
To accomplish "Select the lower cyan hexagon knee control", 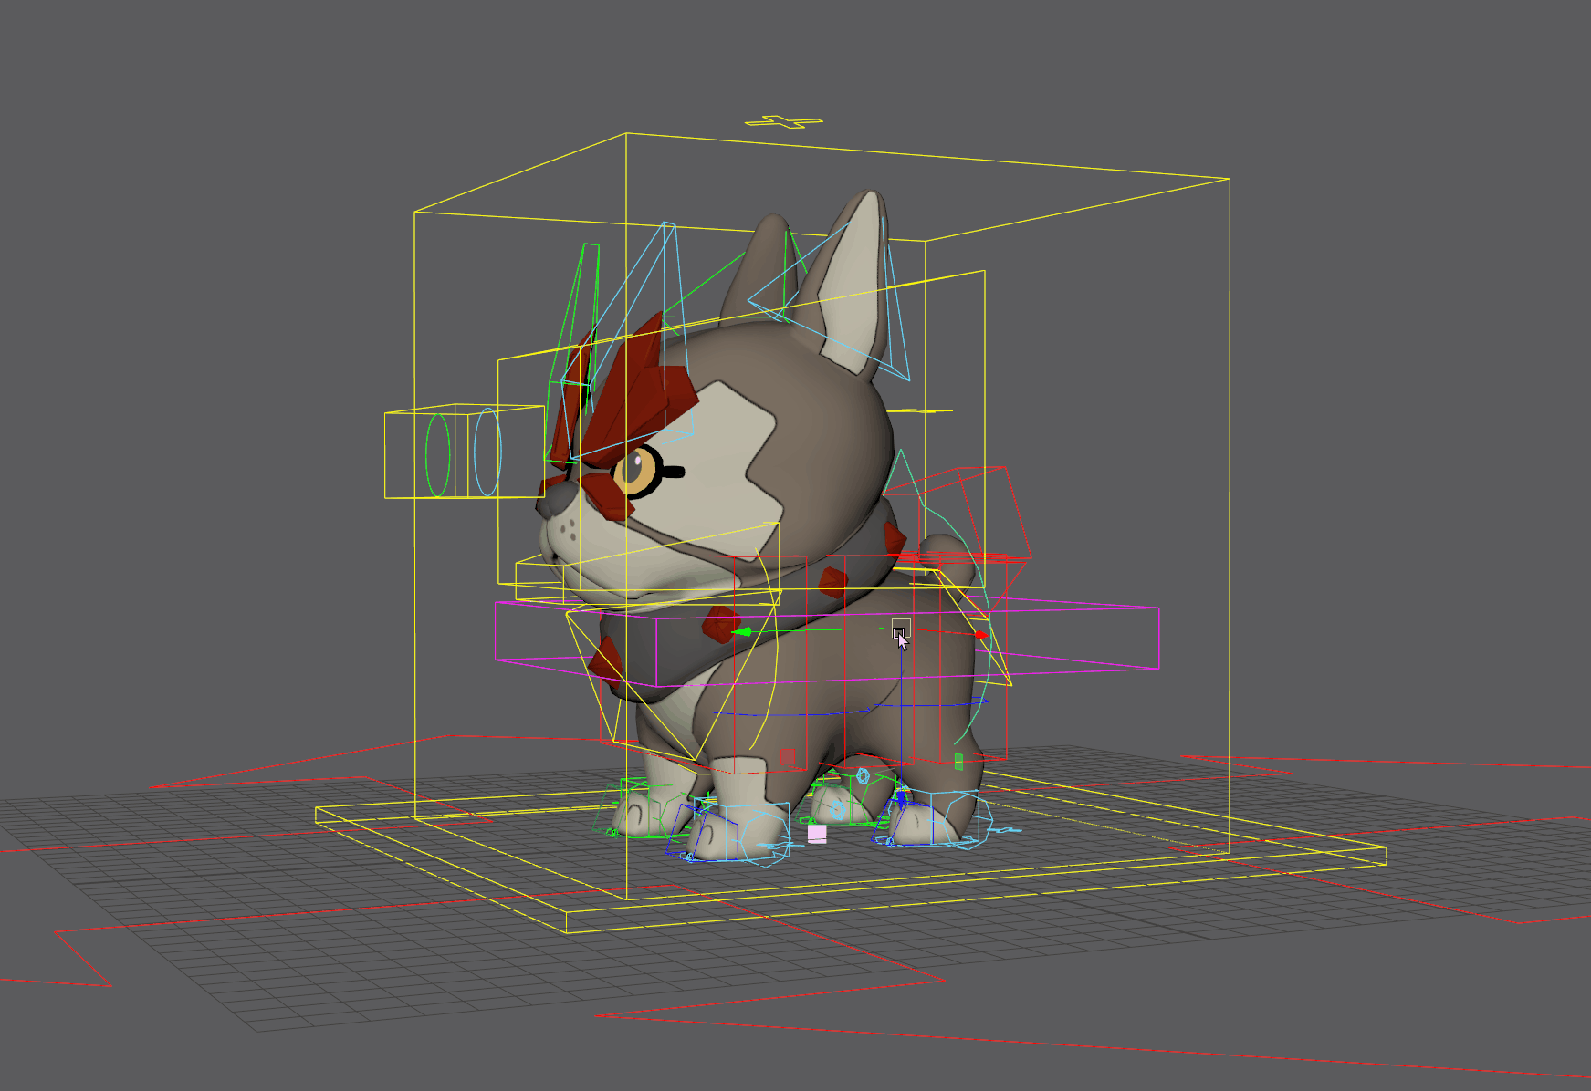I will pyautogui.click(x=838, y=808).
